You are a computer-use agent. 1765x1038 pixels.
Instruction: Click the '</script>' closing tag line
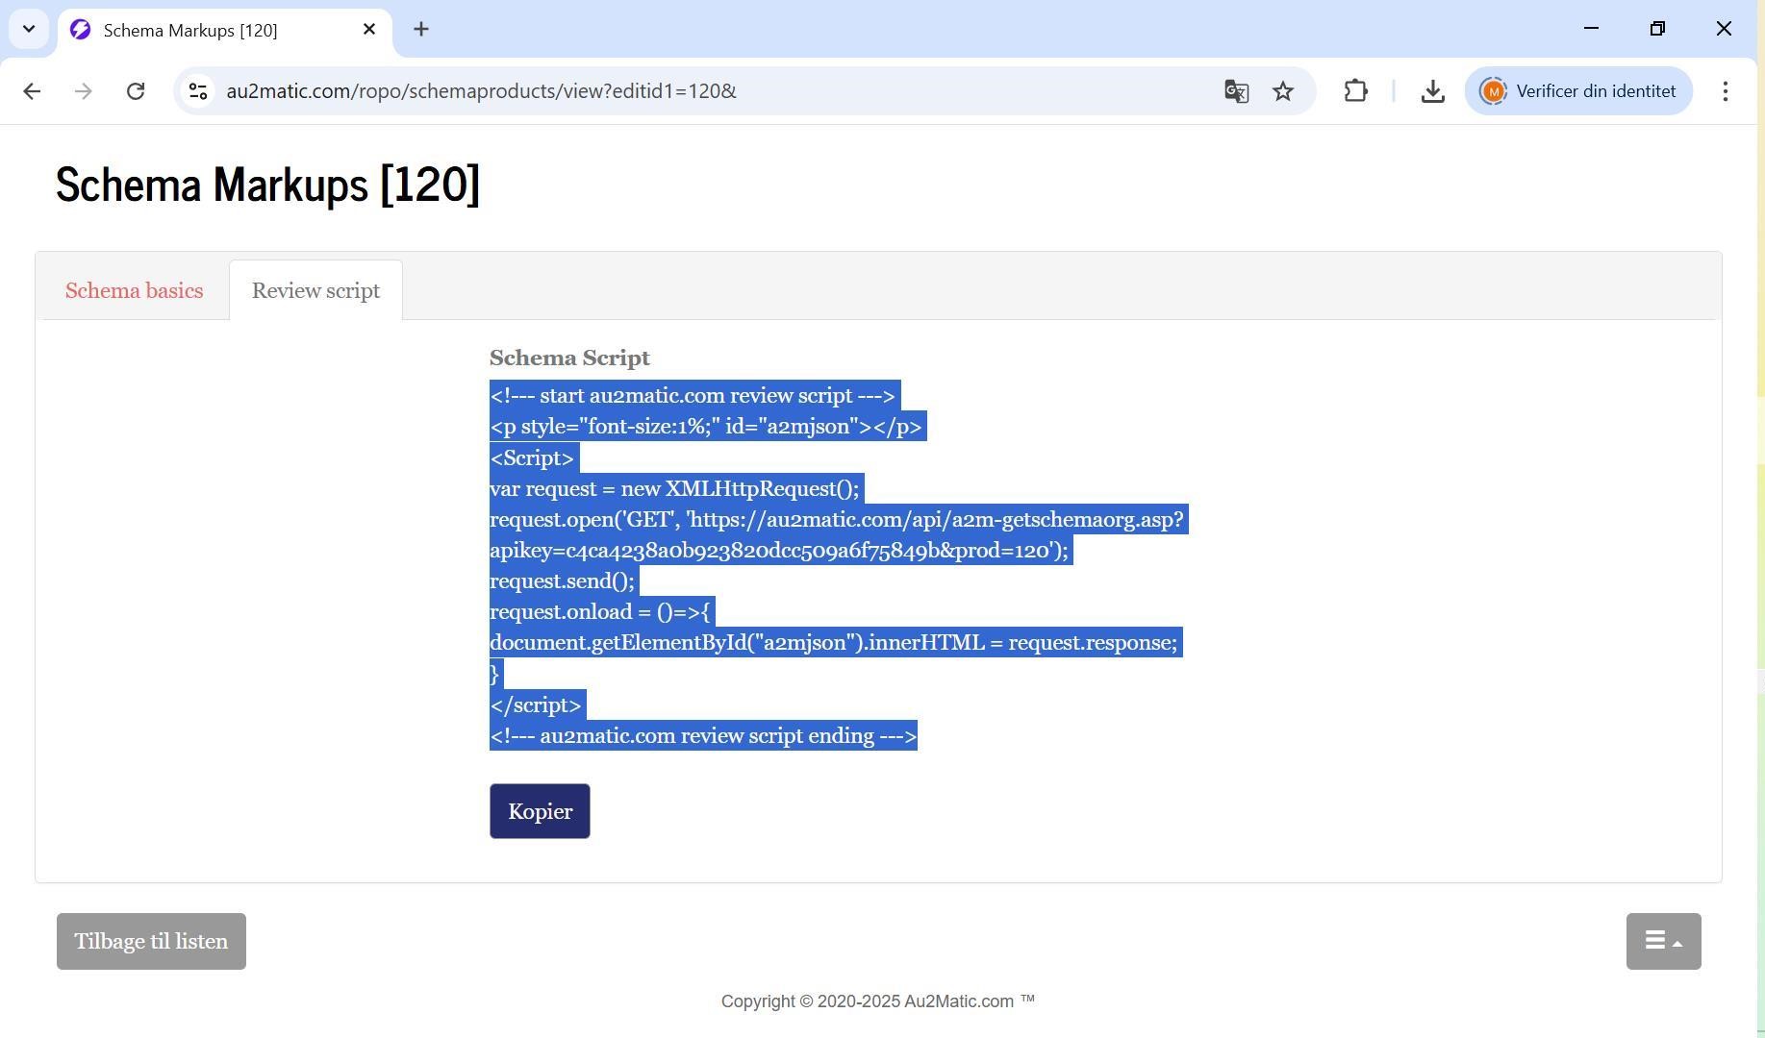pyautogui.click(x=537, y=705)
